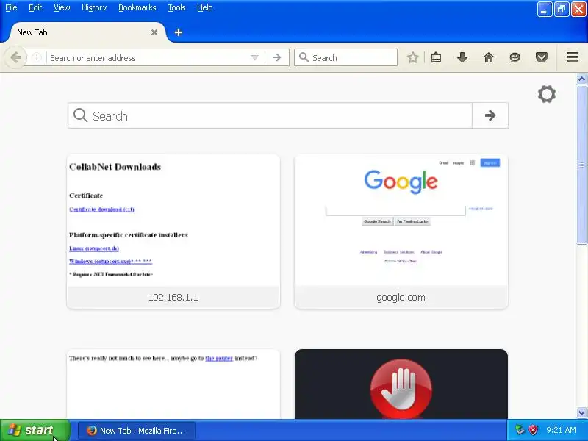588x441 pixels.
Task: Click the green network tray icon
Action: (x=520, y=430)
